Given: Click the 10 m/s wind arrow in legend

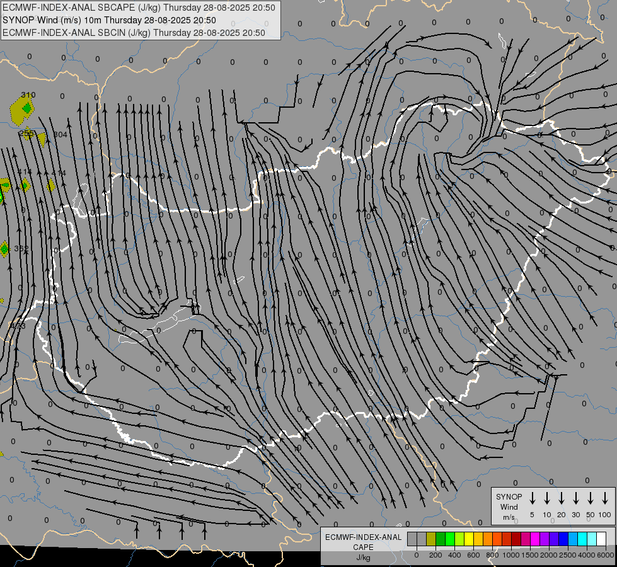Looking at the screenshot, I should (546, 498).
